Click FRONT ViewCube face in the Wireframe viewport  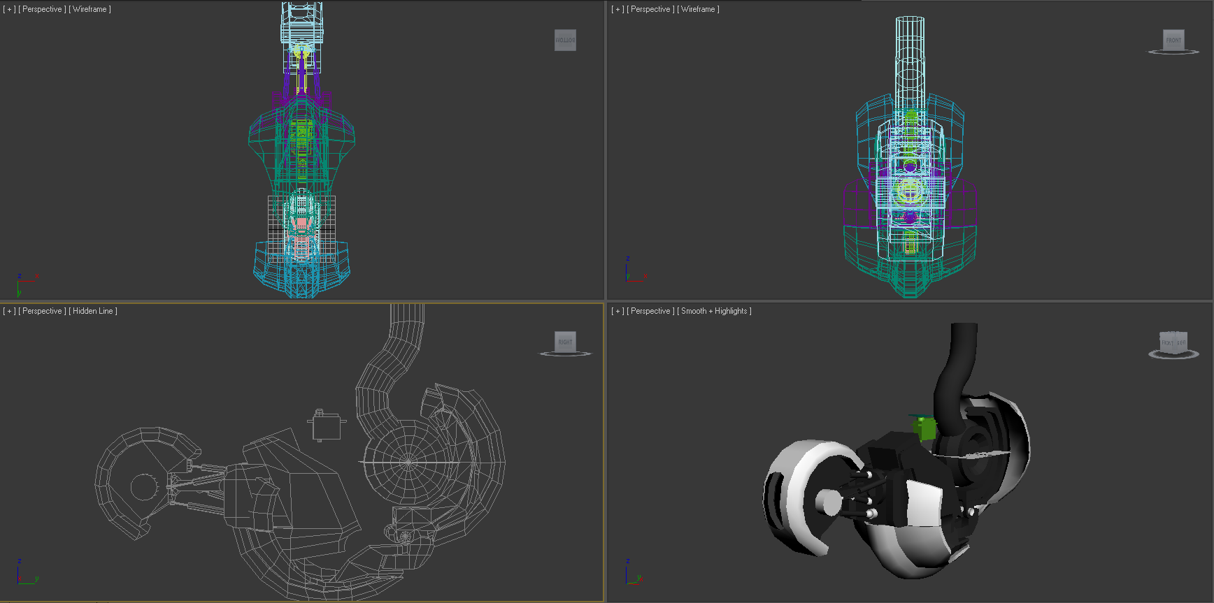click(1173, 40)
